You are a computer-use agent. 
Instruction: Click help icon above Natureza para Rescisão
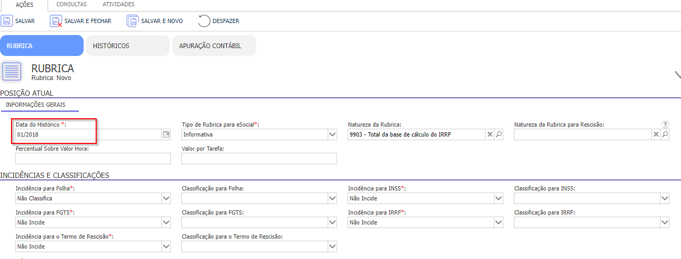coord(665,125)
